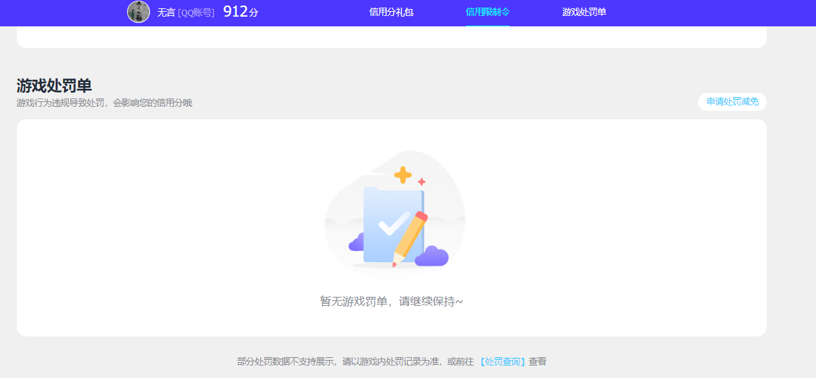Click the 游戏处罚单 section heading

pyautogui.click(x=54, y=85)
